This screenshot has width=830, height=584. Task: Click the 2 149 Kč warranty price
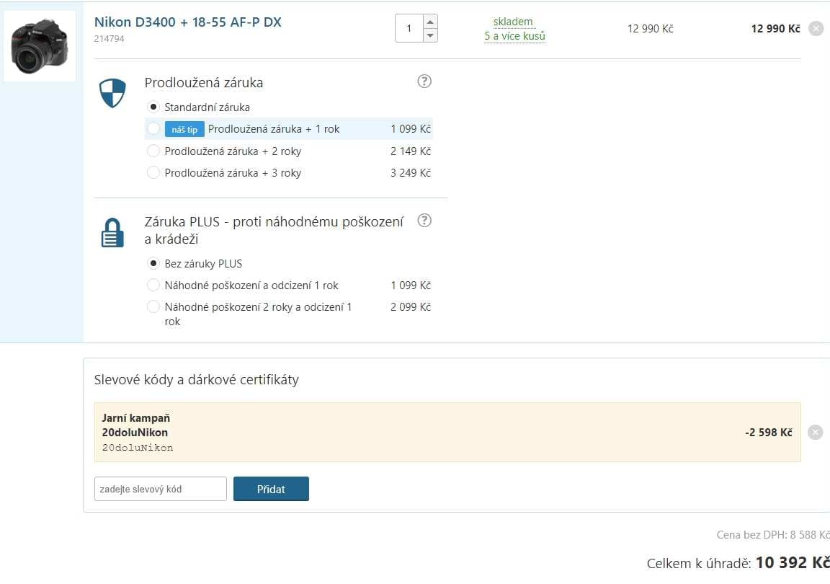411,151
